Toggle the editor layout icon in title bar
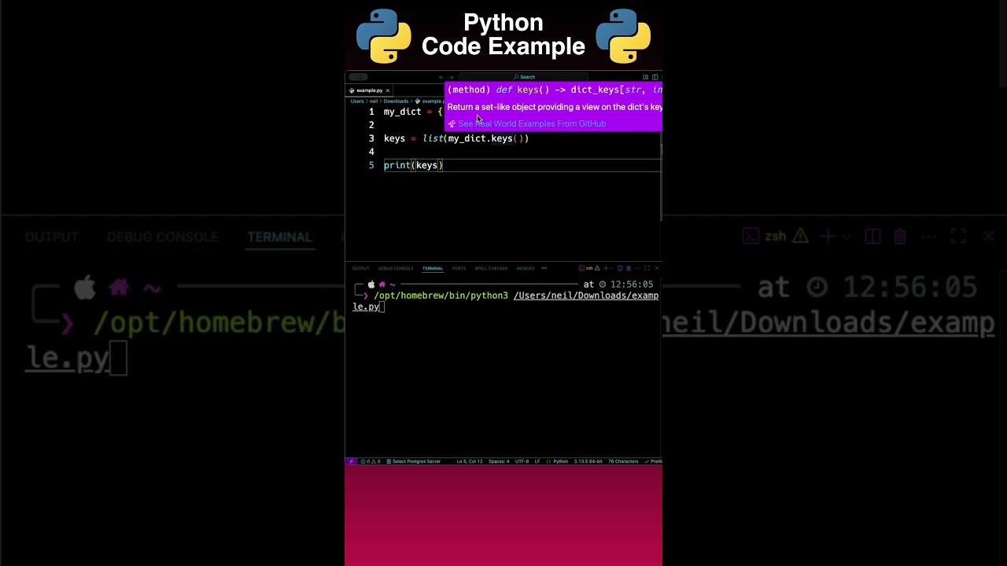This screenshot has height=566, width=1007. (x=646, y=77)
